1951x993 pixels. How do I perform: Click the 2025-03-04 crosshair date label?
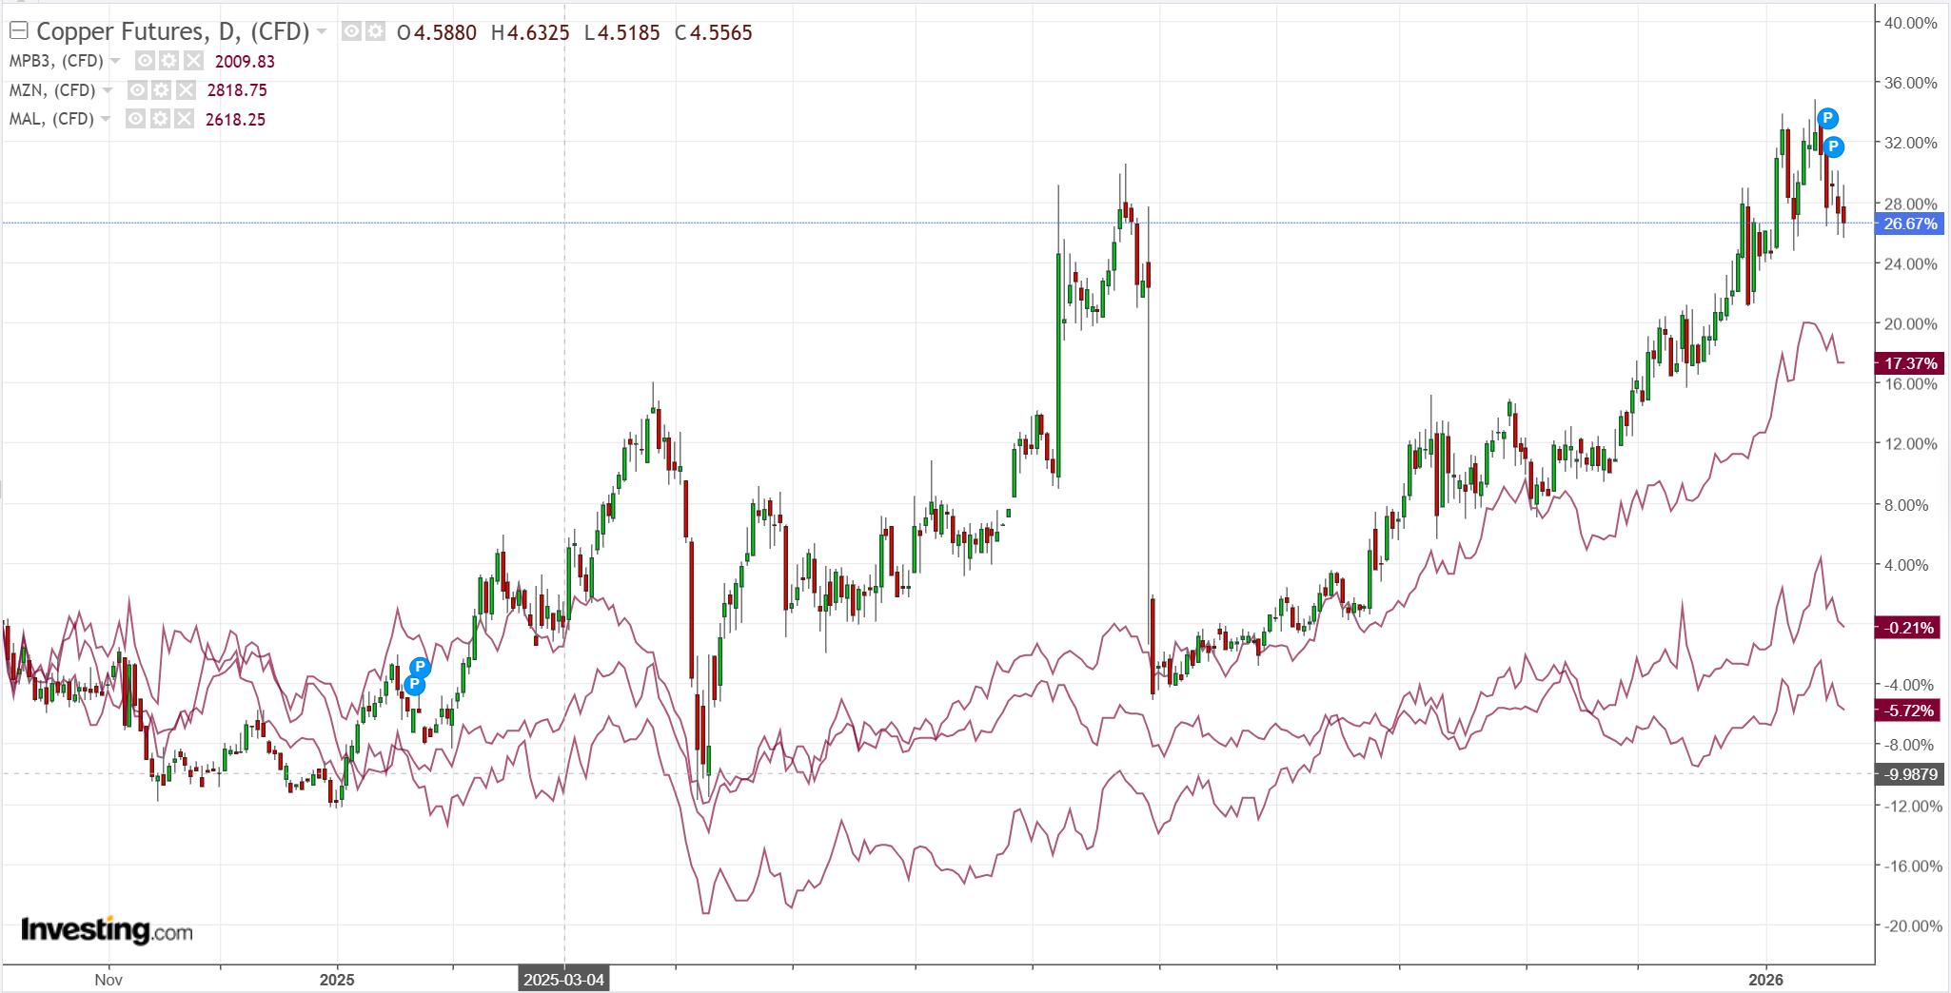[564, 980]
